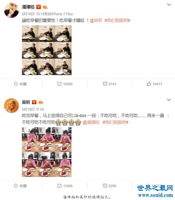Open 吴昕's pink outfit photo collage
The height and width of the screenshot is (200, 175).
(x=47, y=152)
